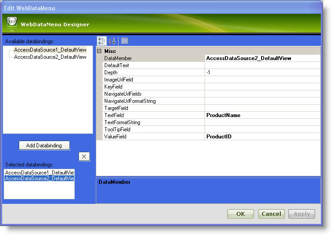Click the TargetField value cell

coord(262,108)
